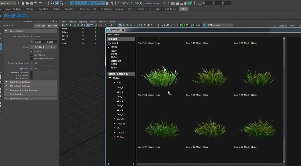Click the lock selection padlock icon
301x166 pixels.
point(107,3)
